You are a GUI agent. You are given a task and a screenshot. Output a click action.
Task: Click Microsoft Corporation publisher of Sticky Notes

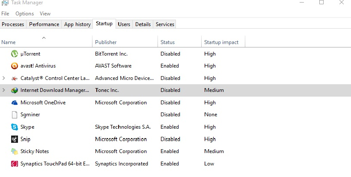coord(121,151)
